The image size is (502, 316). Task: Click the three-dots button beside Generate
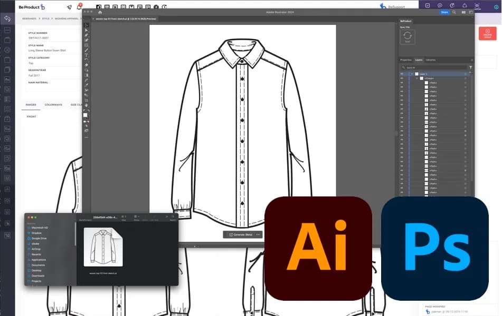pos(258,234)
